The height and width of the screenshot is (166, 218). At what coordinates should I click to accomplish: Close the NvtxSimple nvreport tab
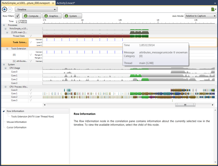[53, 3]
